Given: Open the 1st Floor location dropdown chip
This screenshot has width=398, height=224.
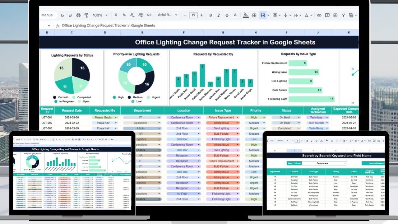Looking at the screenshot, I should click(184, 194).
